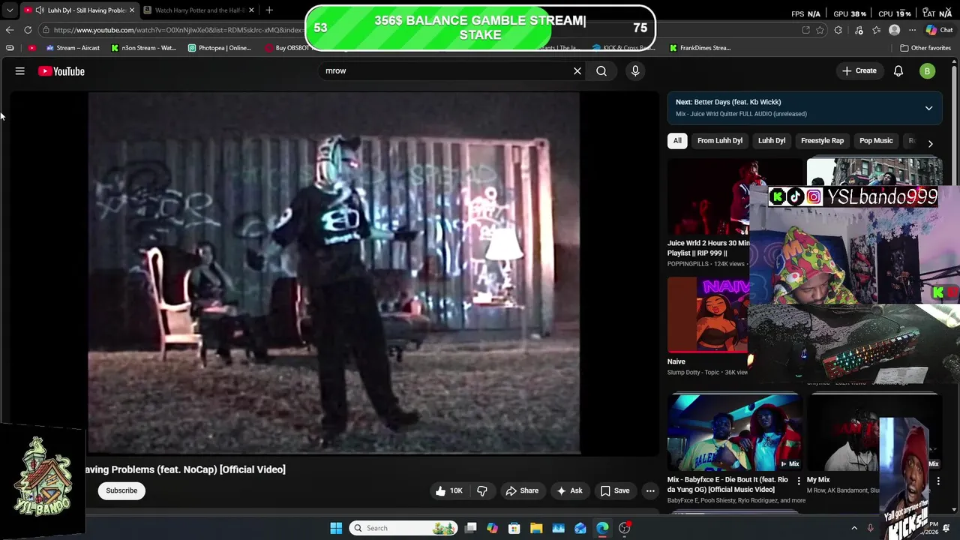Show more filter chips with right arrow
Image resolution: width=960 pixels, height=540 pixels.
[x=930, y=143]
